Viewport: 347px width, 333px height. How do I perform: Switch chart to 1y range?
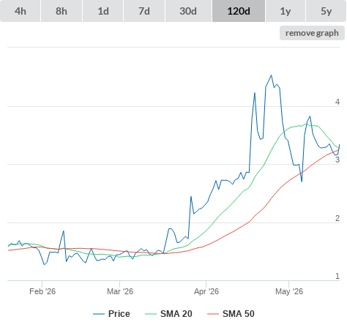[286, 11]
